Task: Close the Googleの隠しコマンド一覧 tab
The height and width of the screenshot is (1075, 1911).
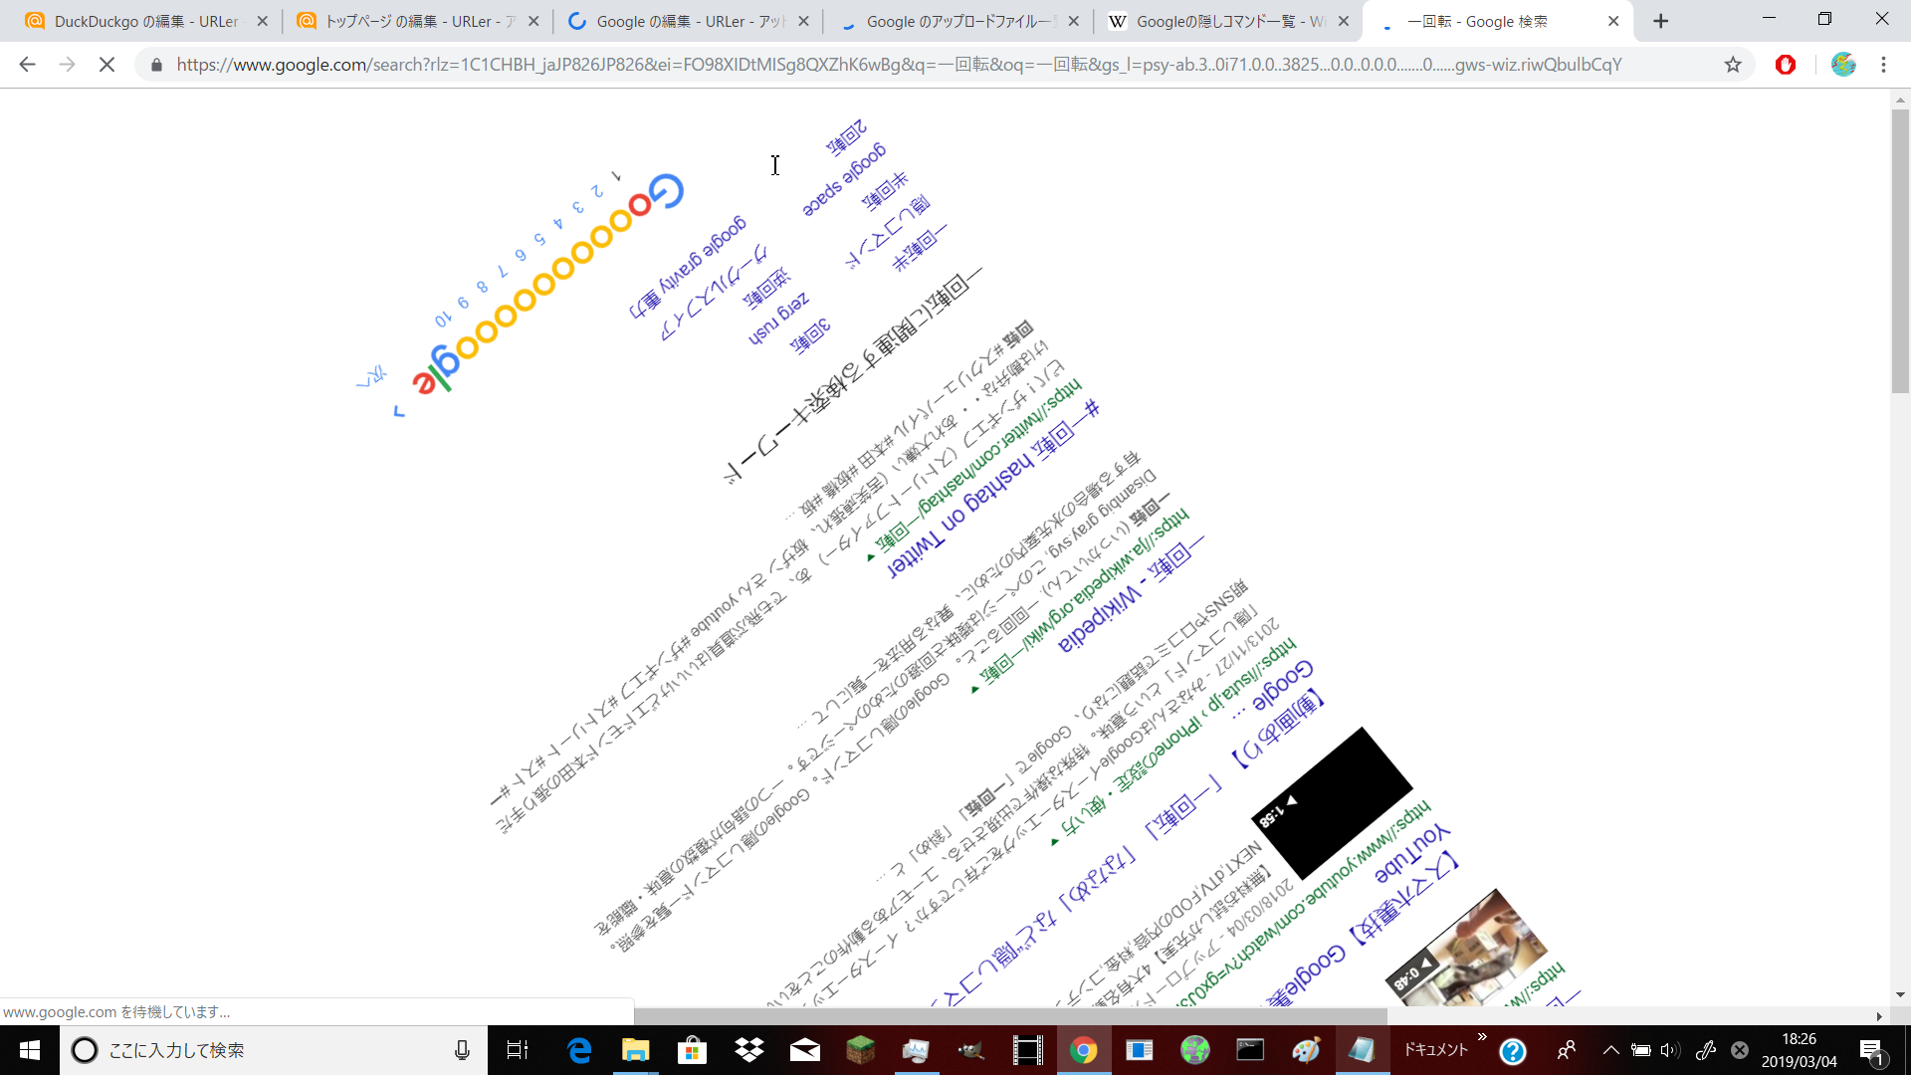Action: pos(1343,21)
